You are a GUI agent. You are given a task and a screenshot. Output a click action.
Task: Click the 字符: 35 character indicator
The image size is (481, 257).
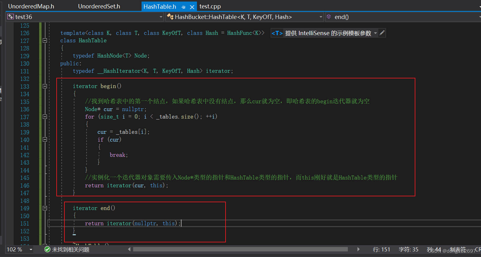point(409,250)
